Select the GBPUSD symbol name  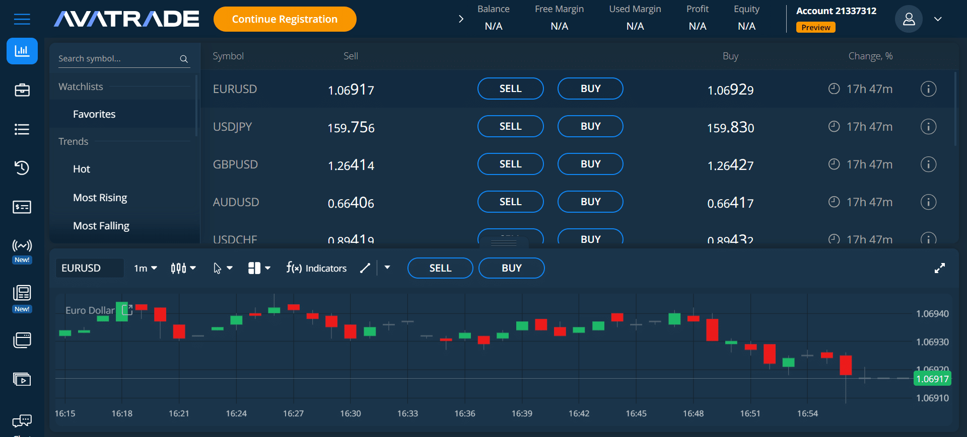pos(235,164)
